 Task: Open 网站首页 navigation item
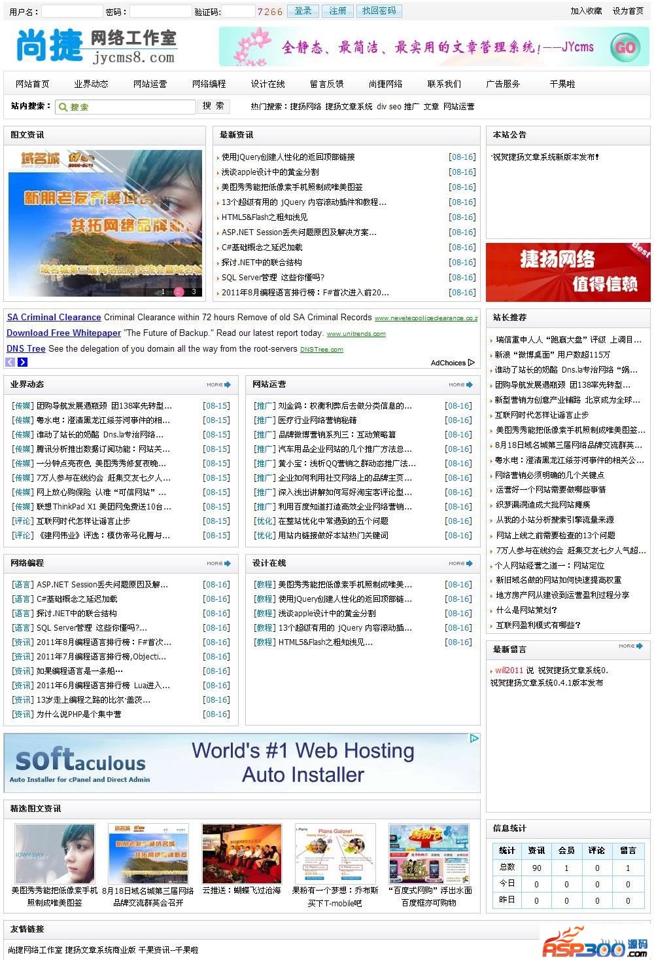click(33, 84)
